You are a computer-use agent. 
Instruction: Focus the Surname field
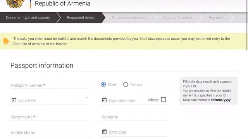[134, 117]
